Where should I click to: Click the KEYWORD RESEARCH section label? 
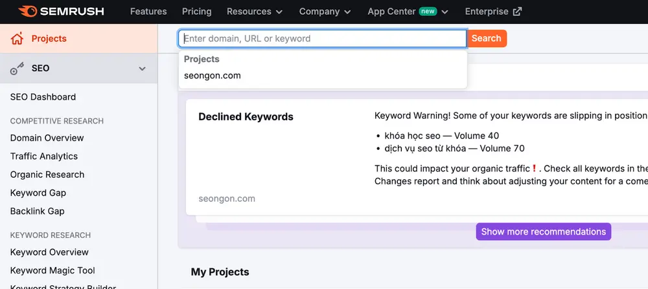51,235
